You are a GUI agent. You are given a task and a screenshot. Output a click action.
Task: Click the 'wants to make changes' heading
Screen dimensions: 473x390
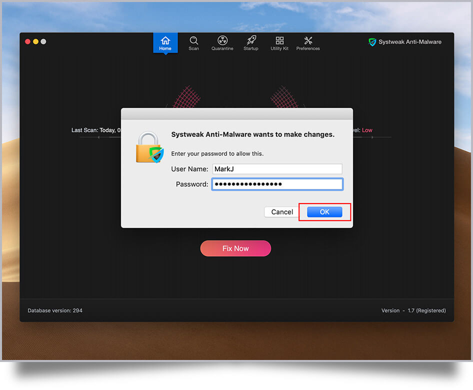[x=253, y=134]
